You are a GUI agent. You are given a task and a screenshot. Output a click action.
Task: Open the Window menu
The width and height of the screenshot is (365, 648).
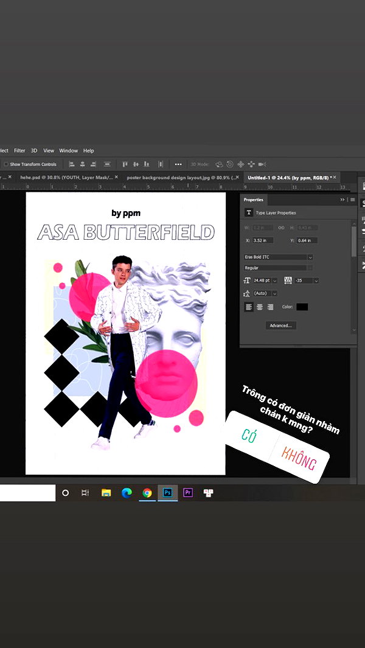tap(68, 150)
